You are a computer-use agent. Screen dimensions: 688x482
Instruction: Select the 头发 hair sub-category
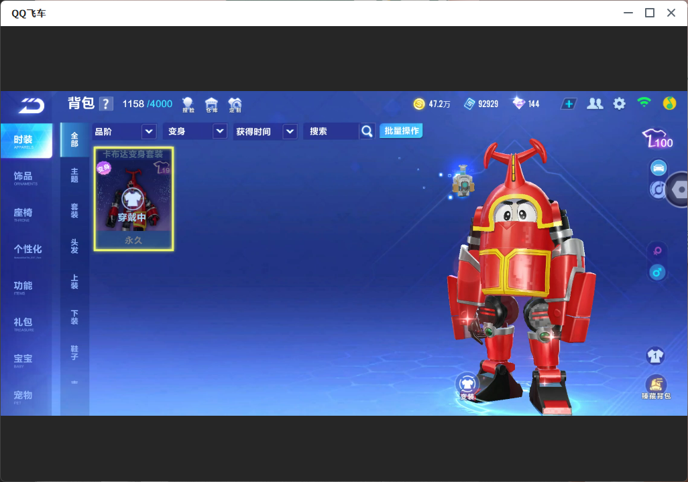click(74, 246)
